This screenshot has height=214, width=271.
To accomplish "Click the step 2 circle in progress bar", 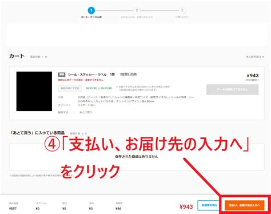I will pos(137,10).
